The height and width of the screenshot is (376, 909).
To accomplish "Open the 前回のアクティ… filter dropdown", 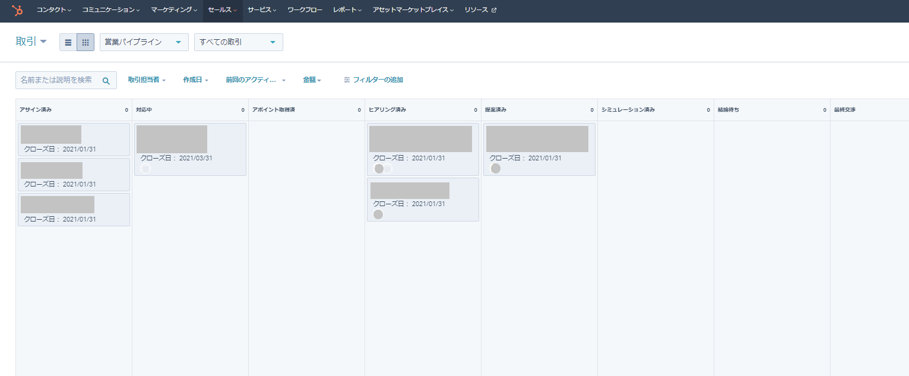I will (x=255, y=80).
